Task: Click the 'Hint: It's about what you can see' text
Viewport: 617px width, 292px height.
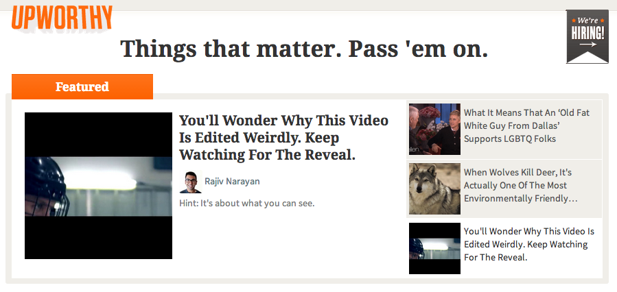Action: 247,204
